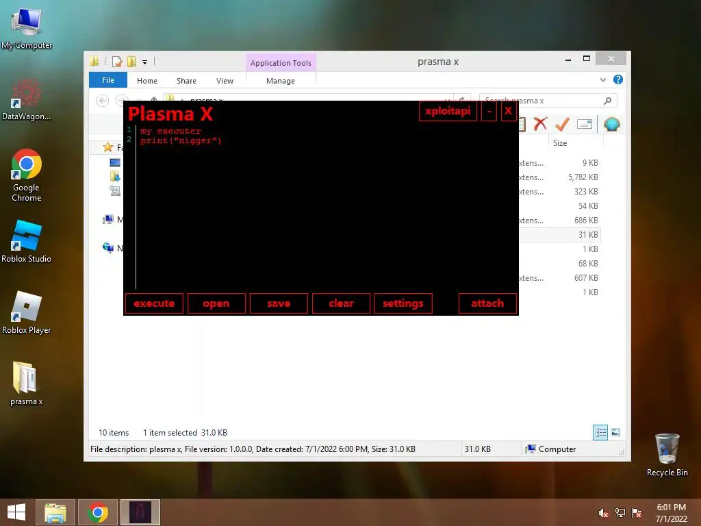Click the muted volume tray icon
701x526 pixels.
(603, 513)
